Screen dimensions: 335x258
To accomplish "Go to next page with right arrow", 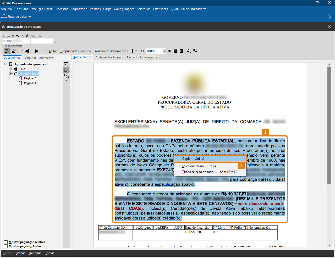I will tap(37, 51).
